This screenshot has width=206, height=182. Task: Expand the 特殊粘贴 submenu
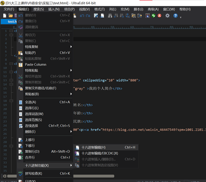(71, 71)
